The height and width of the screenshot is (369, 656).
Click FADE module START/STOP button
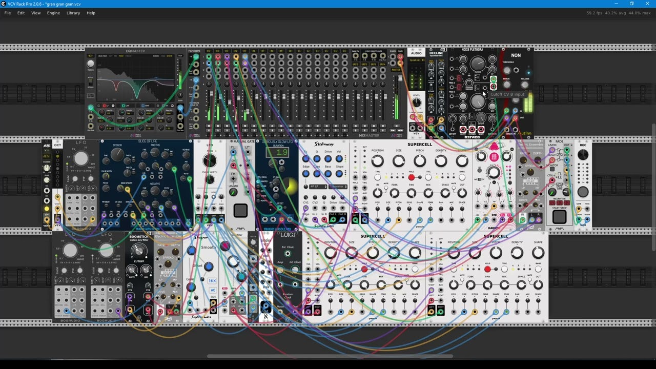tap(559, 216)
